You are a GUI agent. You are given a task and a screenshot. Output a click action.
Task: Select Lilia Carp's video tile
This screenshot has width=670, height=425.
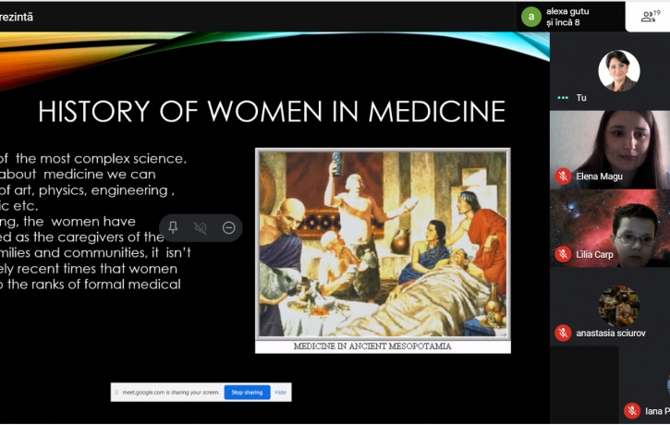point(610,228)
